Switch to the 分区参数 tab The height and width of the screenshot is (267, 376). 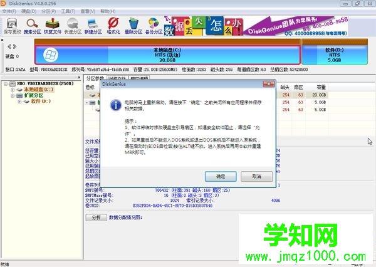coord(95,78)
